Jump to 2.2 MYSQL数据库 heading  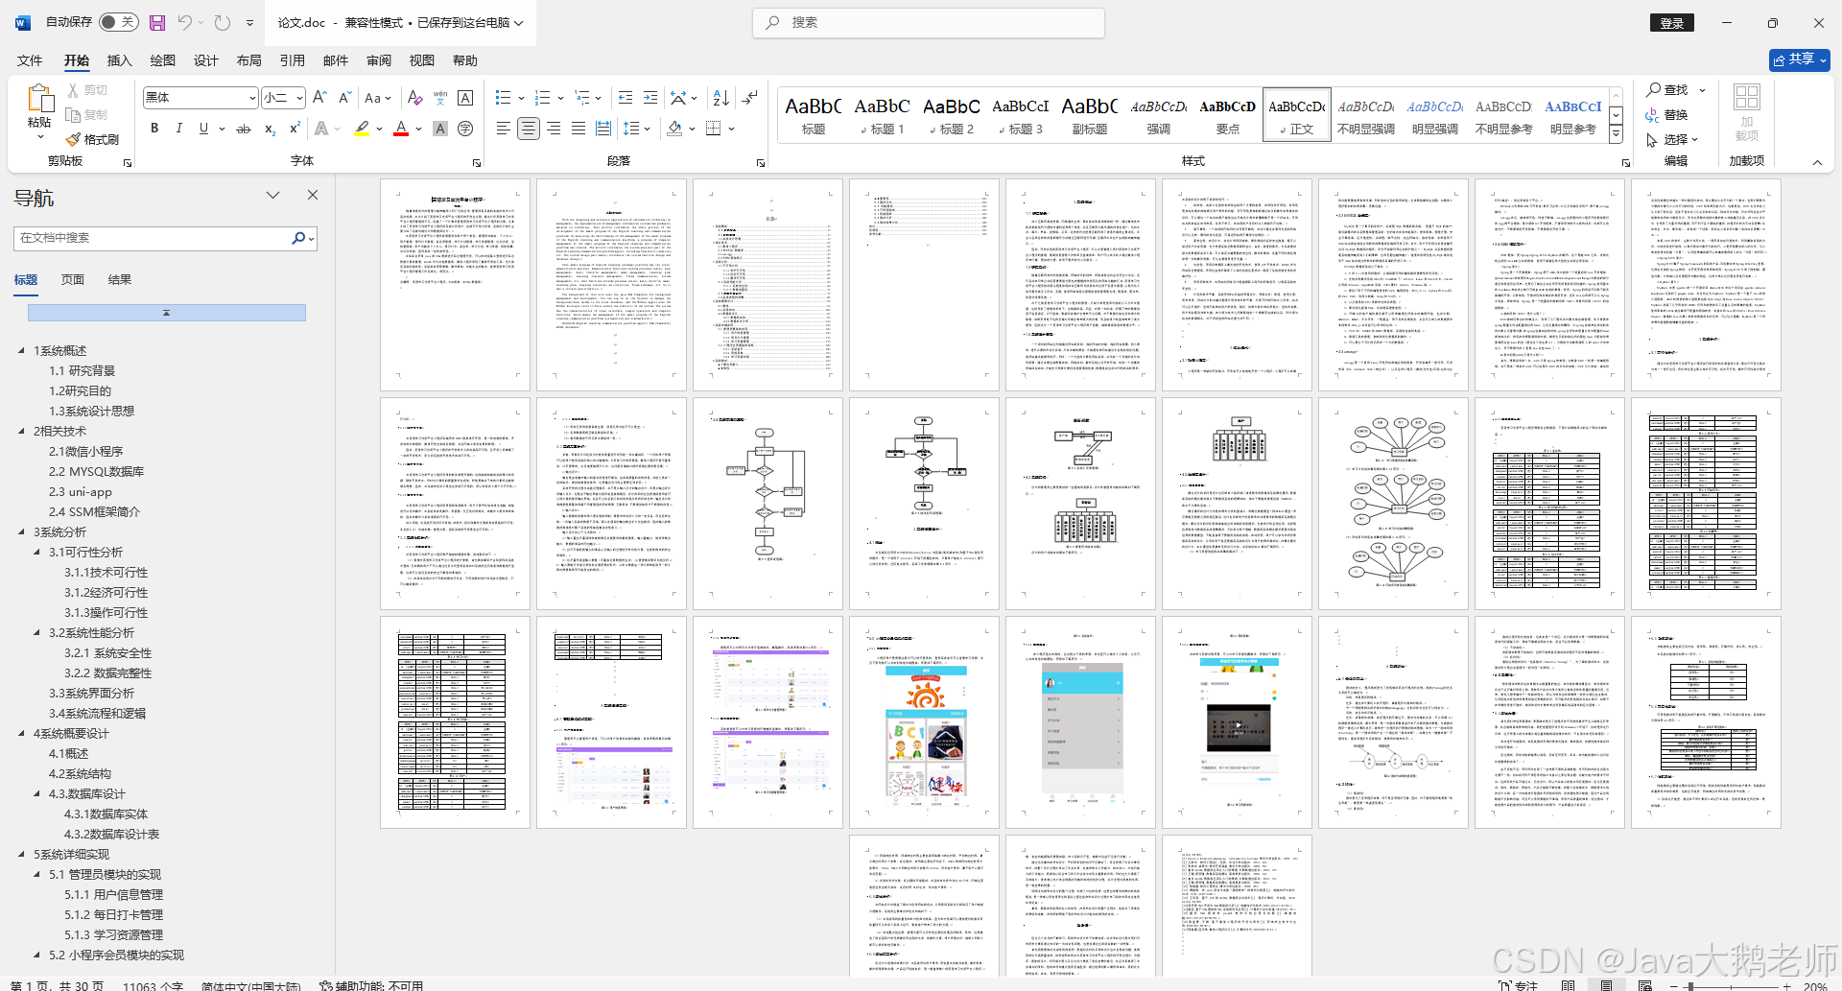tap(96, 471)
